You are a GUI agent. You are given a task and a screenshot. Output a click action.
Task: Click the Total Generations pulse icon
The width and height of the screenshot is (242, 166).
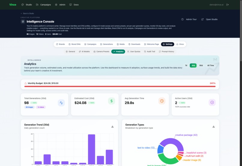pos(61,103)
